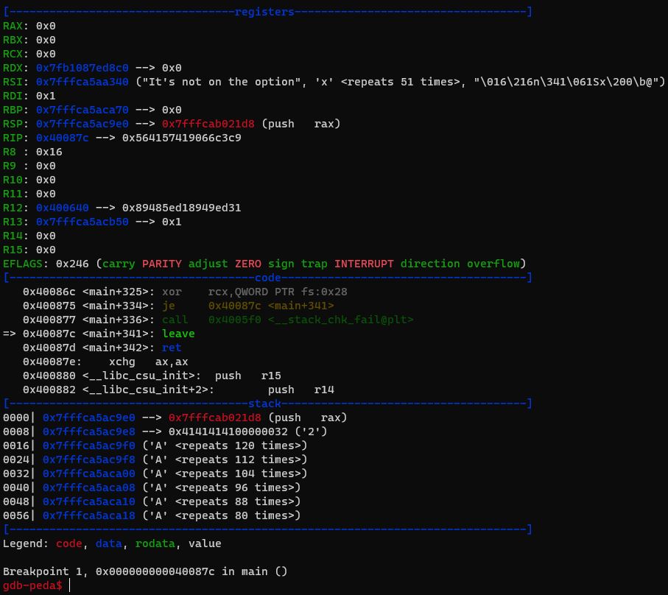Click the R13 address 0x7fffca5acb50

coord(82,222)
